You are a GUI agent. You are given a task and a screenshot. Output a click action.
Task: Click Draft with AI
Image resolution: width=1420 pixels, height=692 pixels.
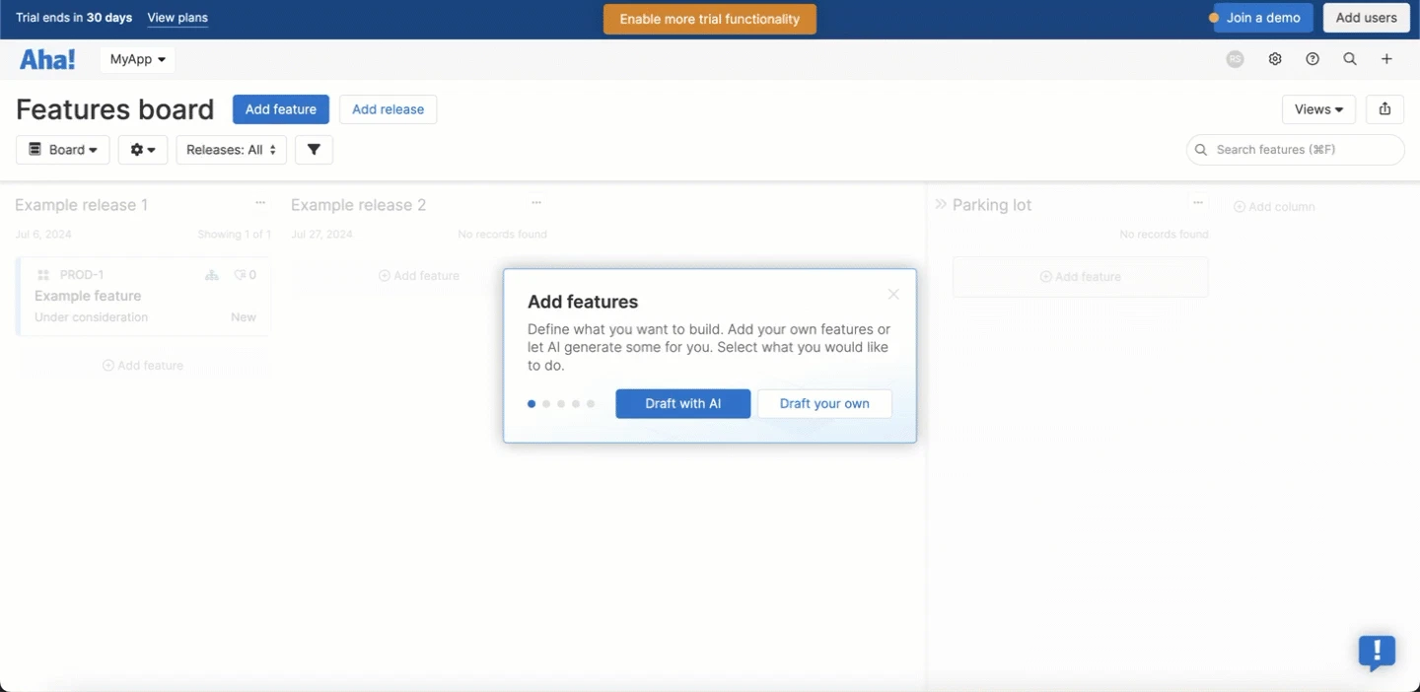[x=683, y=404]
